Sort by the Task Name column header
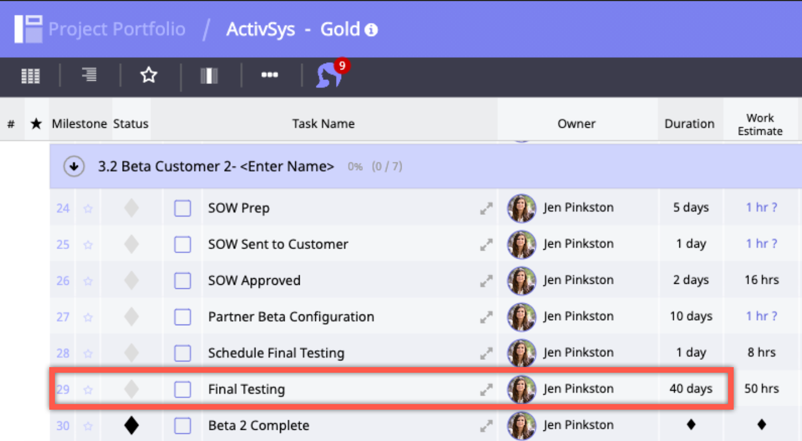The image size is (802, 441). 323,124
